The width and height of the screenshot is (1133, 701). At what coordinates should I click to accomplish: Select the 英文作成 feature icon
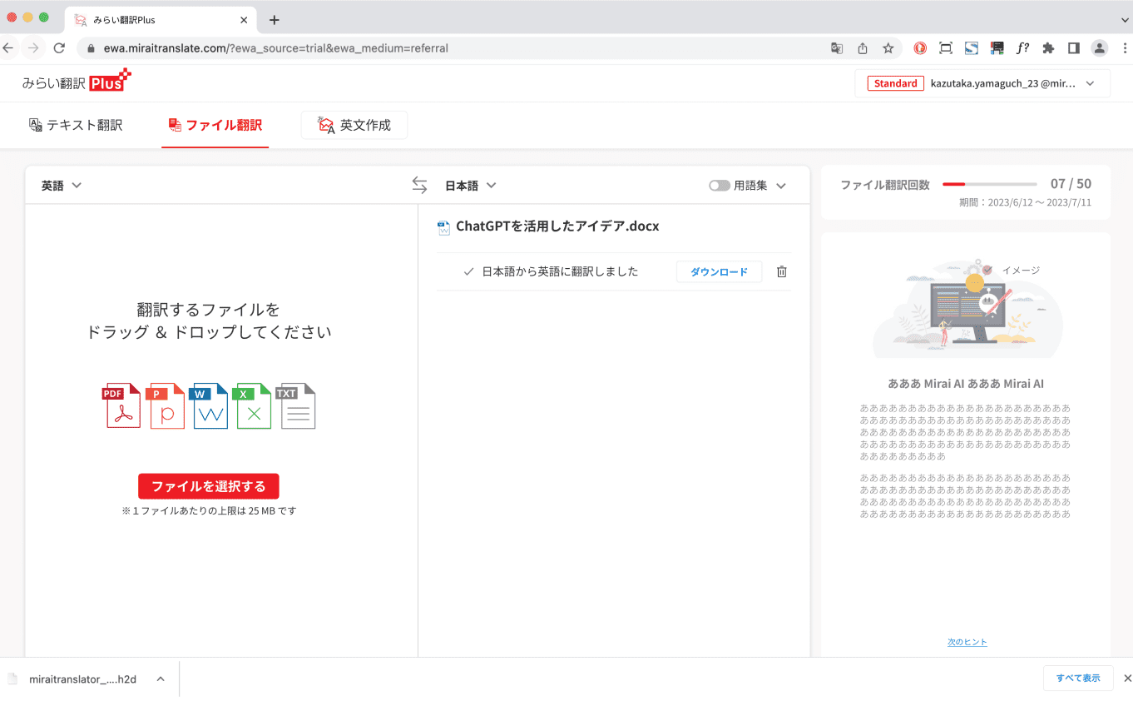click(x=324, y=123)
